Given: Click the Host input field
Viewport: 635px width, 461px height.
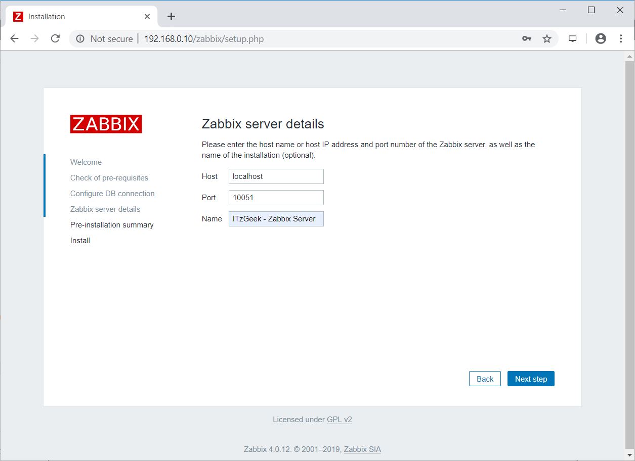Looking at the screenshot, I should coord(276,176).
